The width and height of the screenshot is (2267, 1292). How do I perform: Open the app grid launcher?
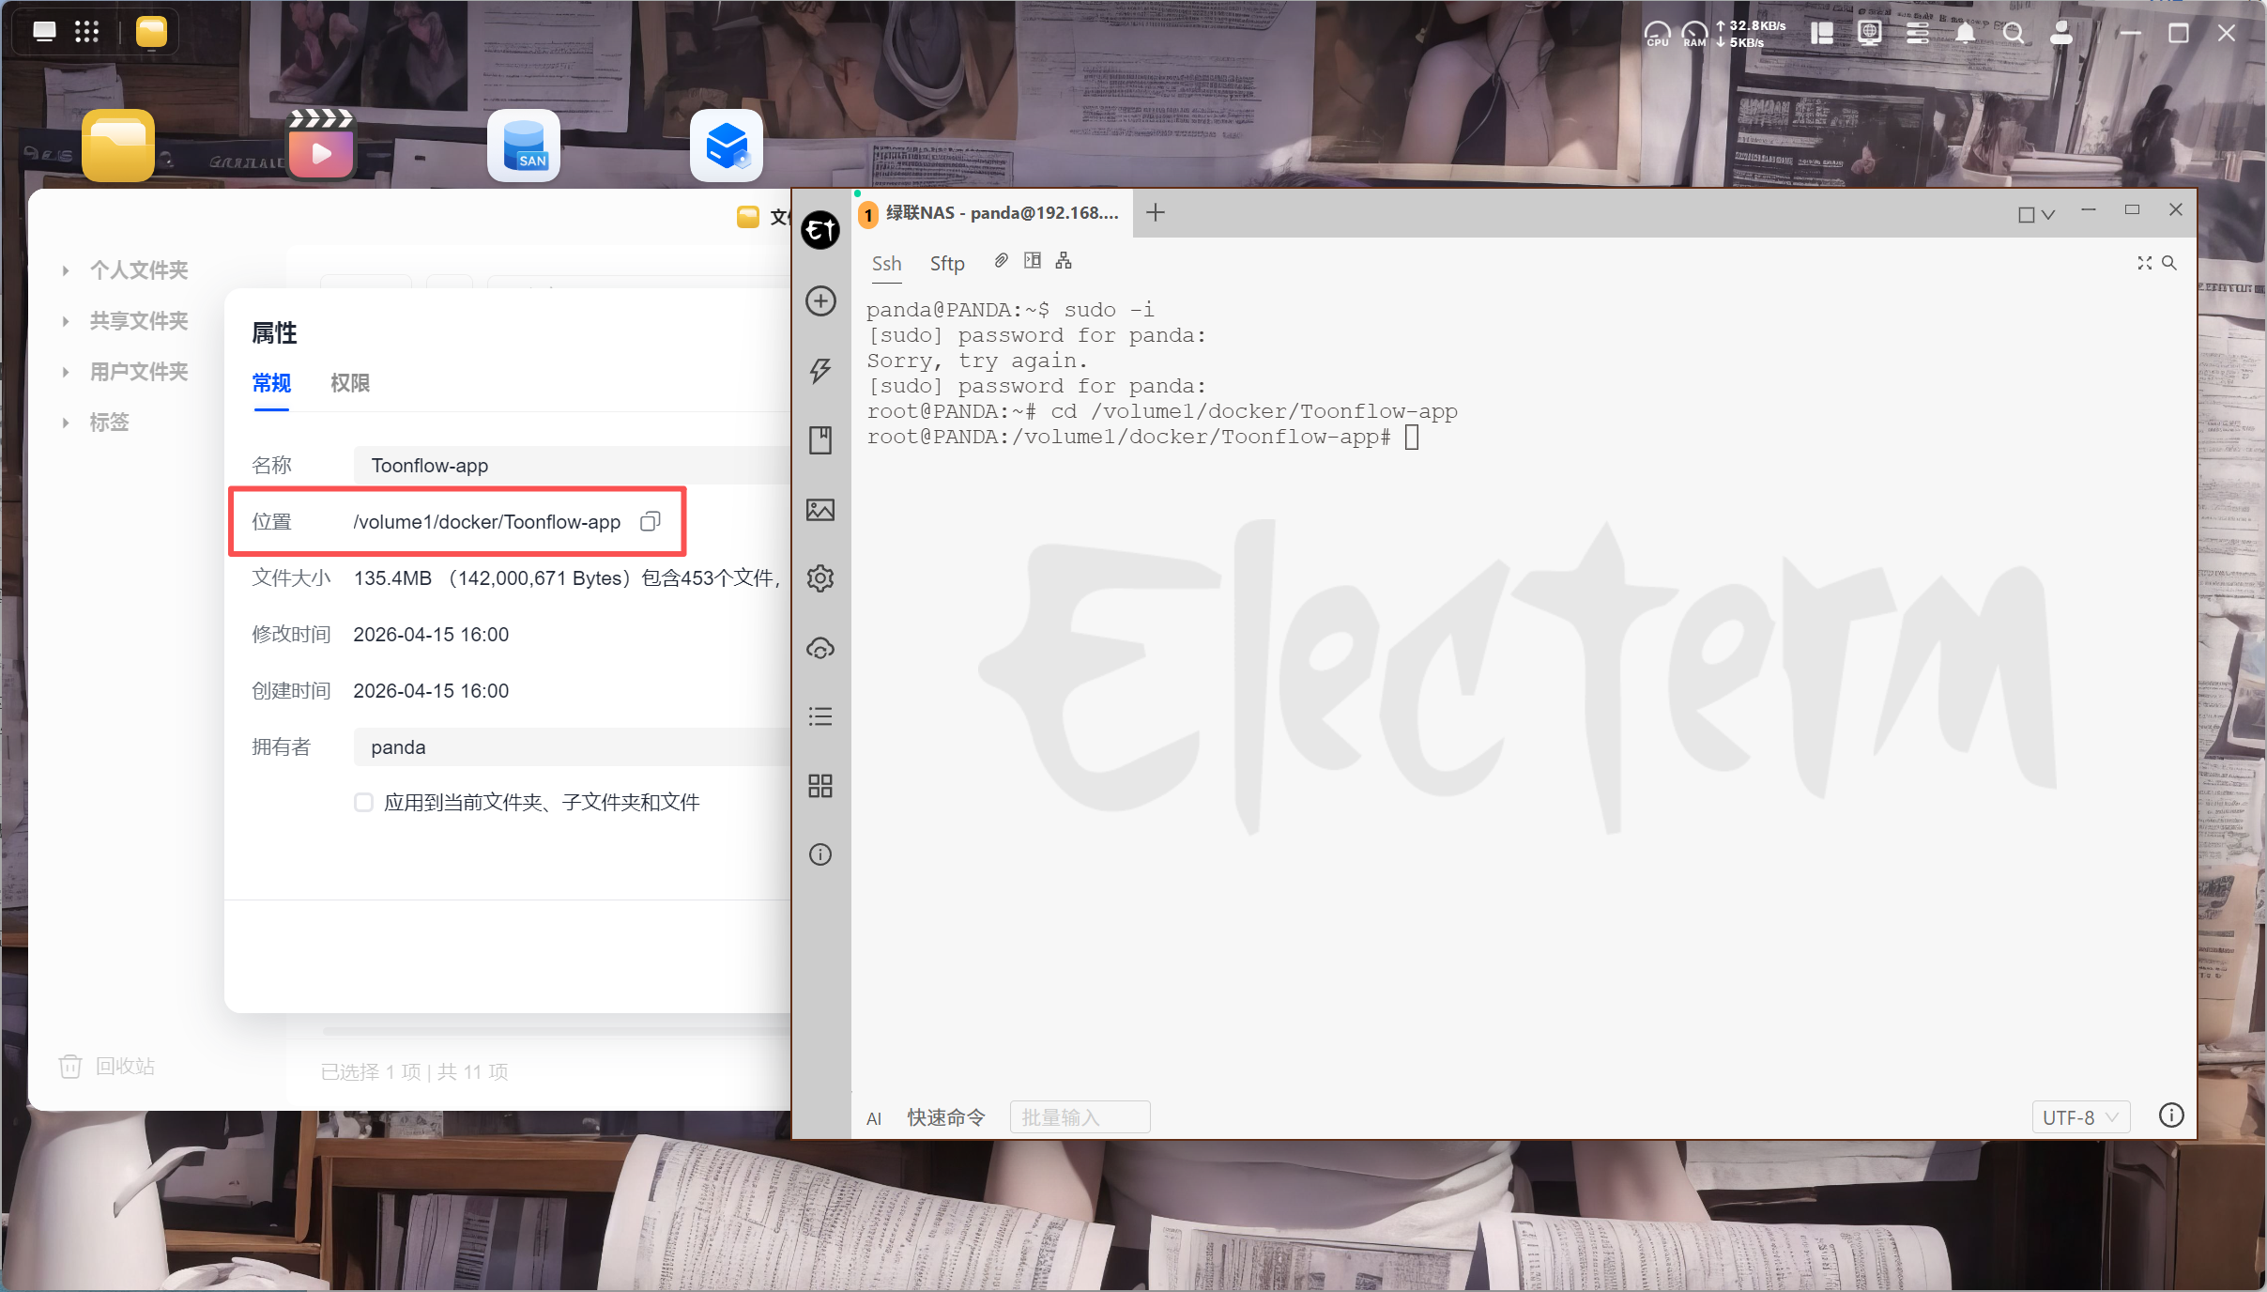pos(86,32)
